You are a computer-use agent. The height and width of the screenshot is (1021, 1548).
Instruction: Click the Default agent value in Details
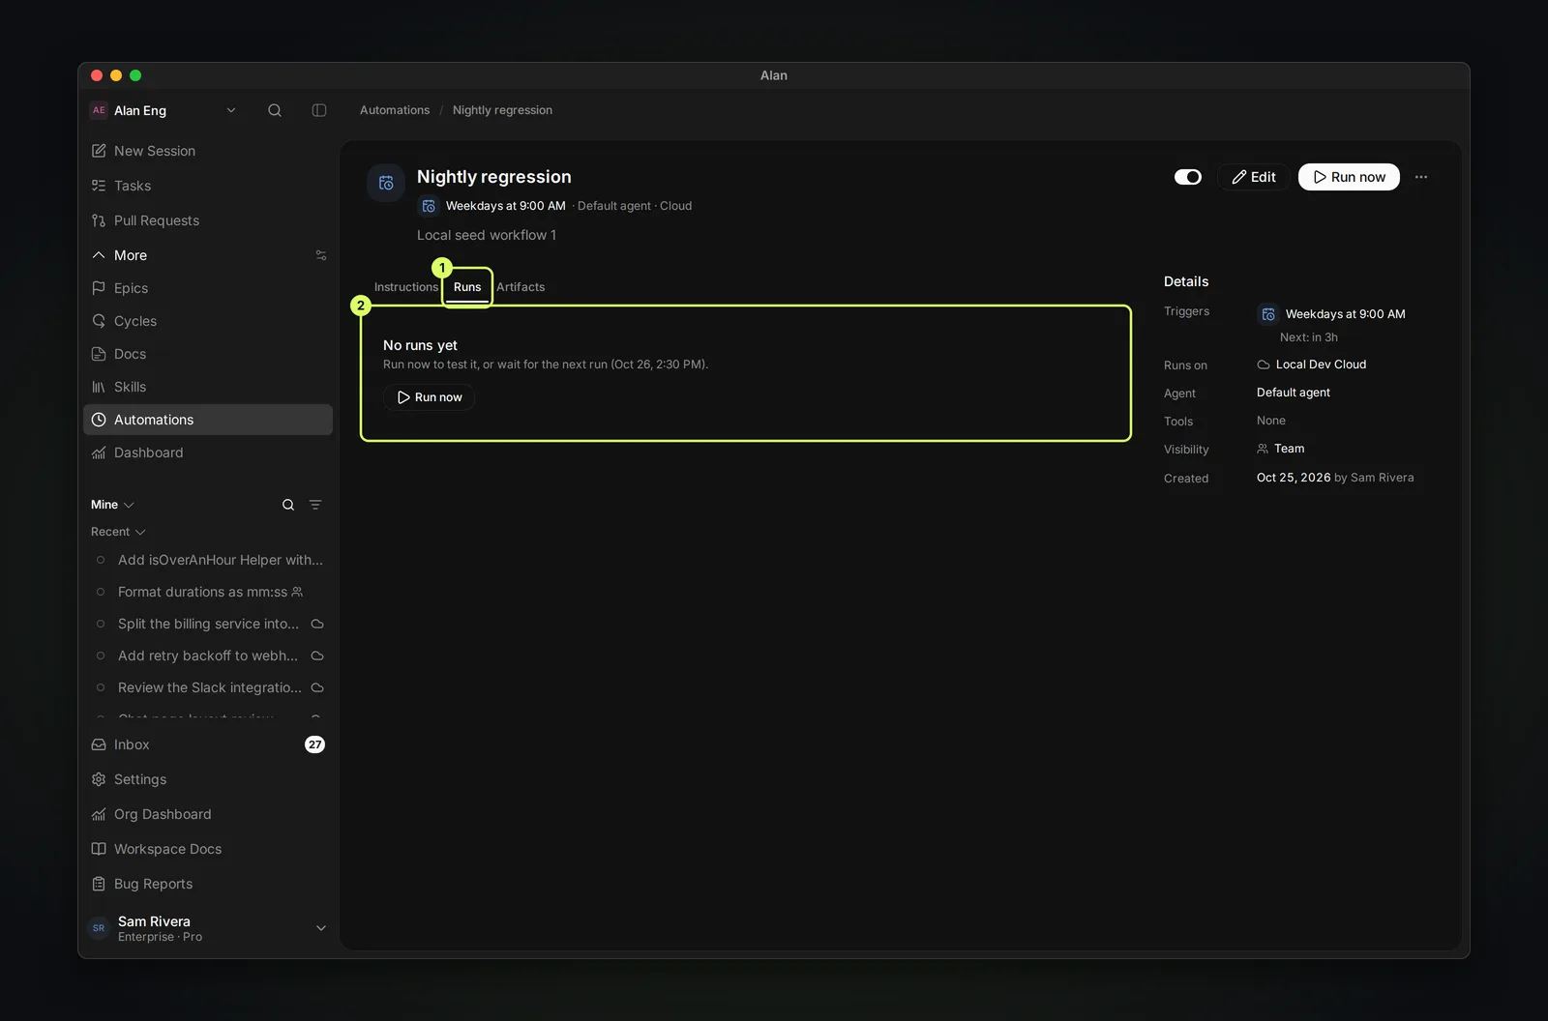(x=1293, y=393)
